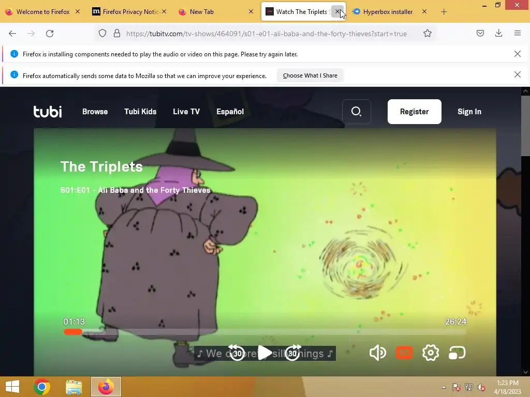
Task: Select the Watch The Triplets tab
Action: [301, 12]
